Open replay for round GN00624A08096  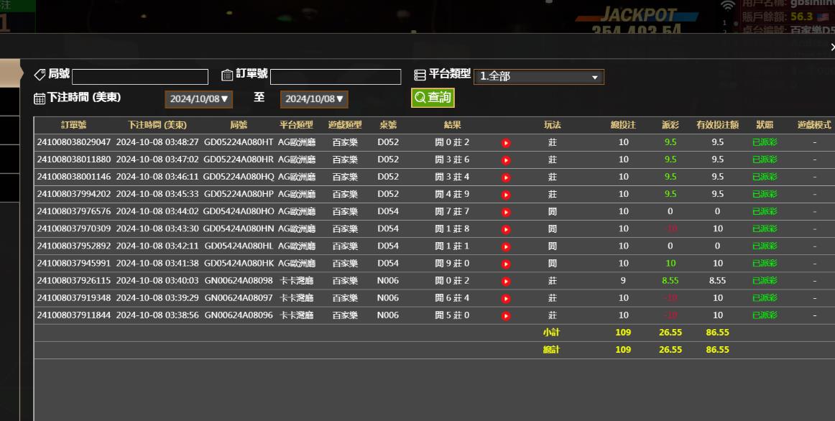point(506,315)
